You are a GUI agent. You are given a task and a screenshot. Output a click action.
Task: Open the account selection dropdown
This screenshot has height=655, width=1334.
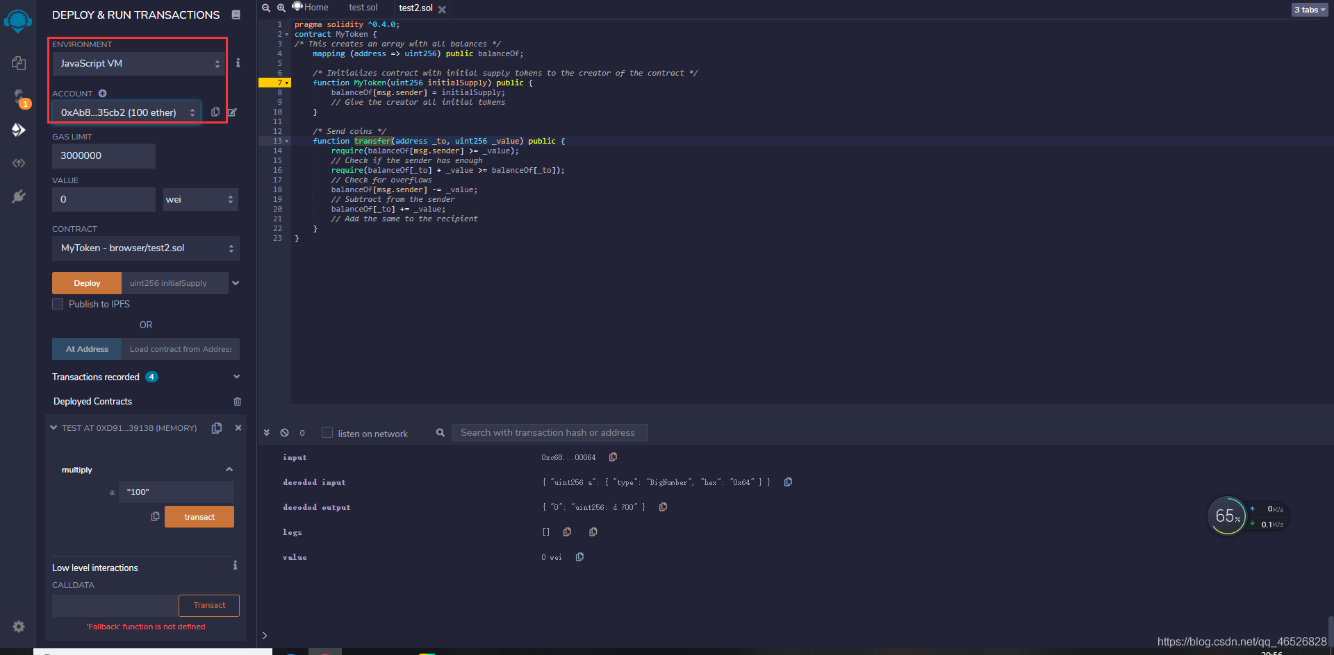[x=127, y=112]
